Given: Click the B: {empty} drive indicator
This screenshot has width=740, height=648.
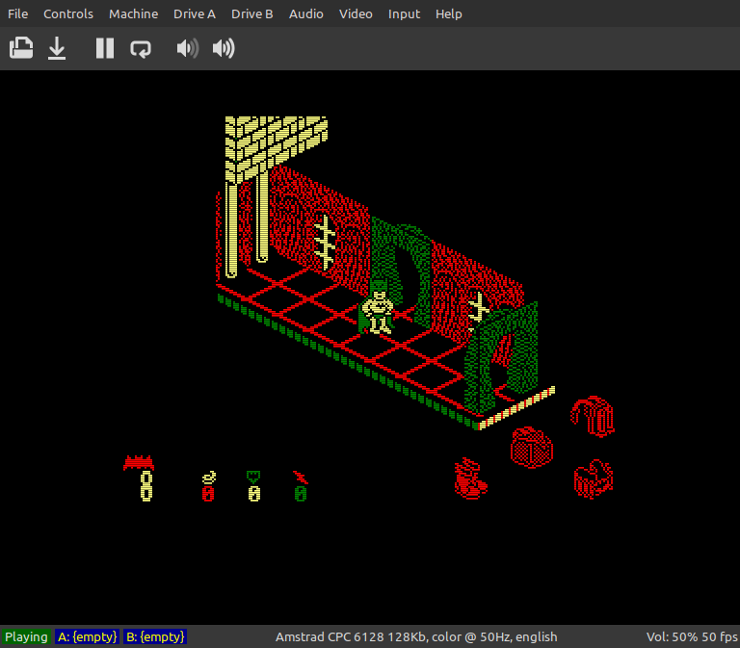Looking at the screenshot, I should pos(155,636).
